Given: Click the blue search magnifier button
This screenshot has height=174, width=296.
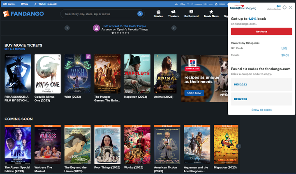Looking at the screenshot, I should coord(140,14).
